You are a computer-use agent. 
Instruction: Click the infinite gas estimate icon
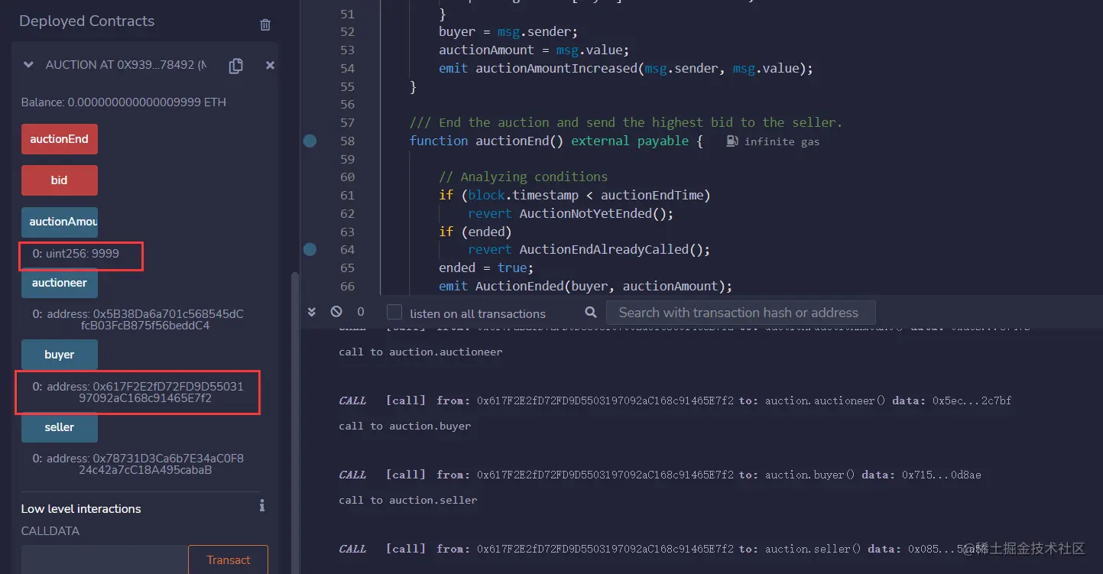click(x=732, y=141)
